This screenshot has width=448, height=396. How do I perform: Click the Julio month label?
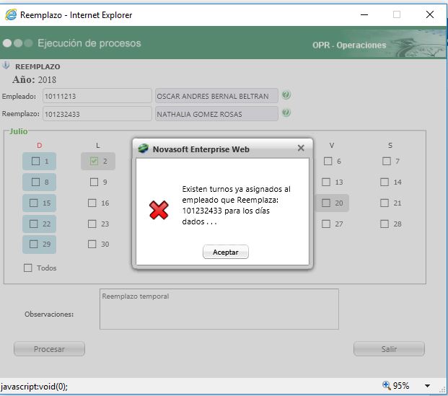[19, 131]
